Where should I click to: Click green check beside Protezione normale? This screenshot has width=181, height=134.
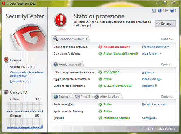(x=100, y=118)
